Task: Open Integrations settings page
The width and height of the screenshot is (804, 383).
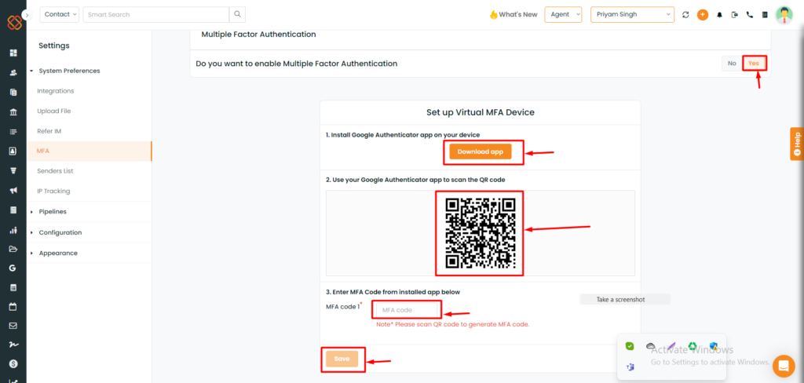Action: pos(56,91)
